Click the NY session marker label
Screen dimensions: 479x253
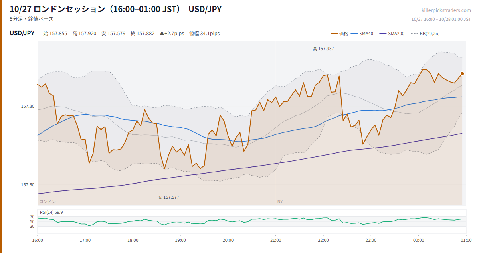(x=280, y=202)
